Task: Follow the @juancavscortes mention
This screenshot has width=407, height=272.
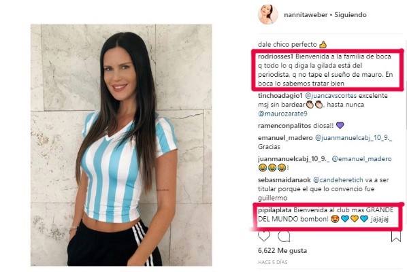Action: coord(331,96)
